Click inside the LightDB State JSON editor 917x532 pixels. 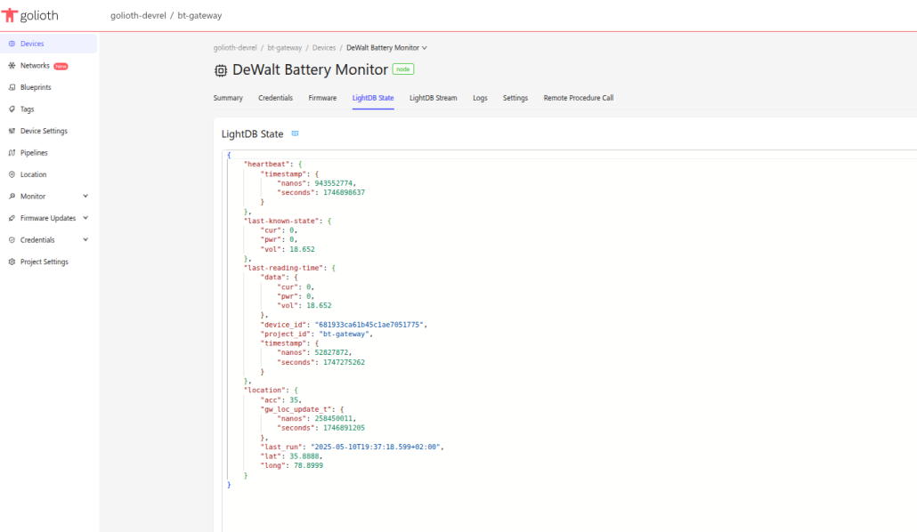(x=569, y=340)
